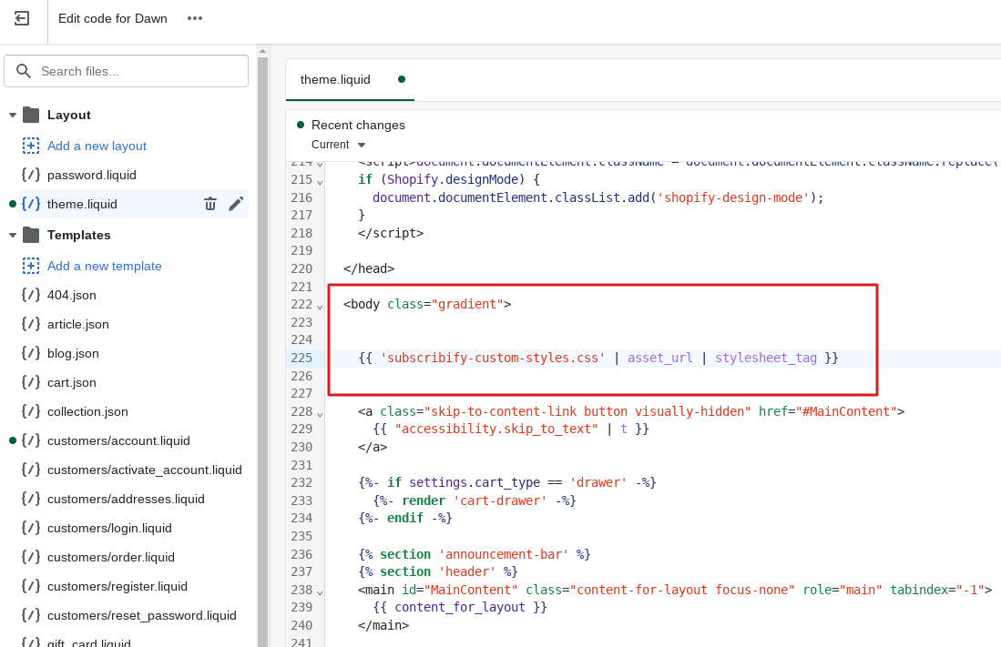Click the sidebar scroll up arrow
This screenshot has height=647, width=1001.
pos(262,50)
